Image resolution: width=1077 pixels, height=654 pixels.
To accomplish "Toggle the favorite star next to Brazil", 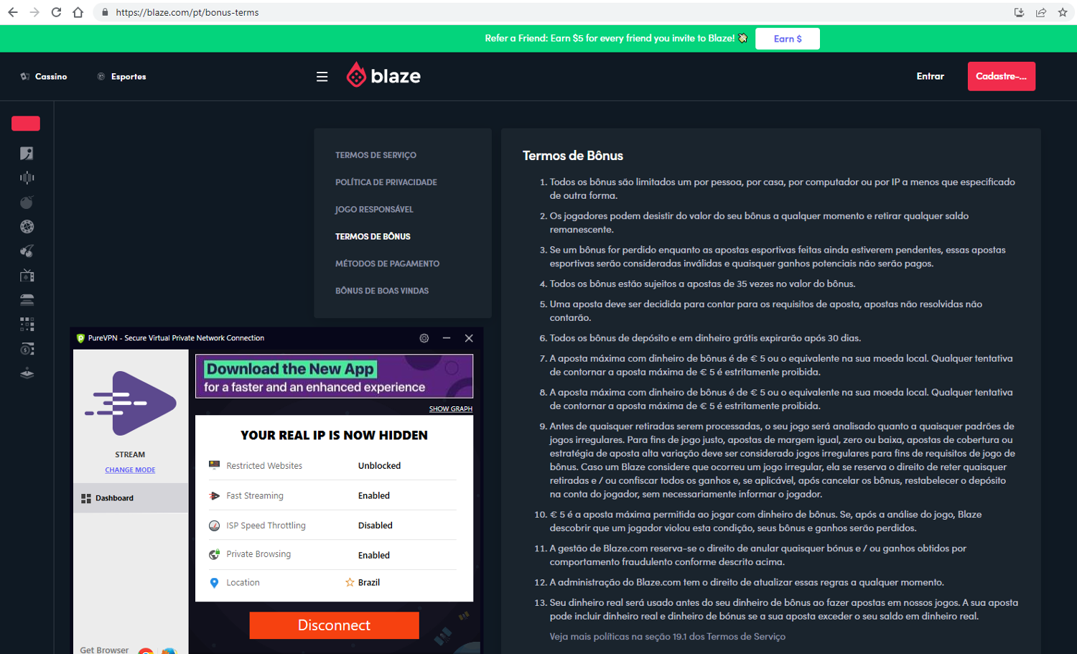I will (x=350, y=582).
